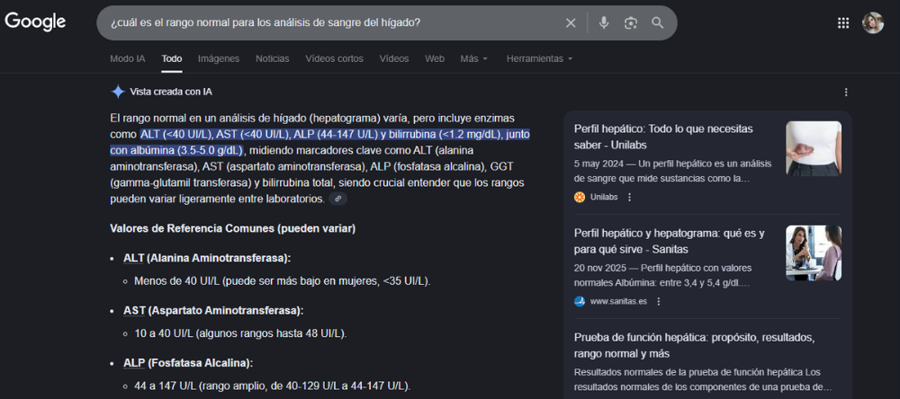The image size is (900, 399).
Task: Click the Unilabs article thumbnail
Action: (x=814, y=148)
